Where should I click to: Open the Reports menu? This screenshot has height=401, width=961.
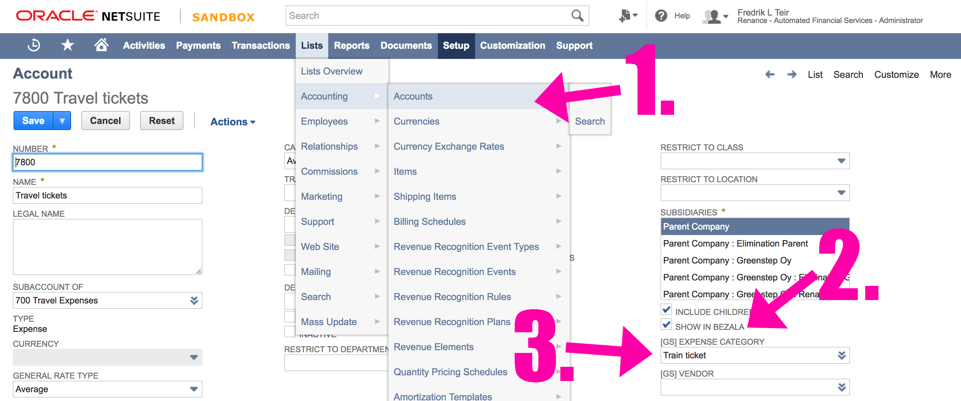352,45
